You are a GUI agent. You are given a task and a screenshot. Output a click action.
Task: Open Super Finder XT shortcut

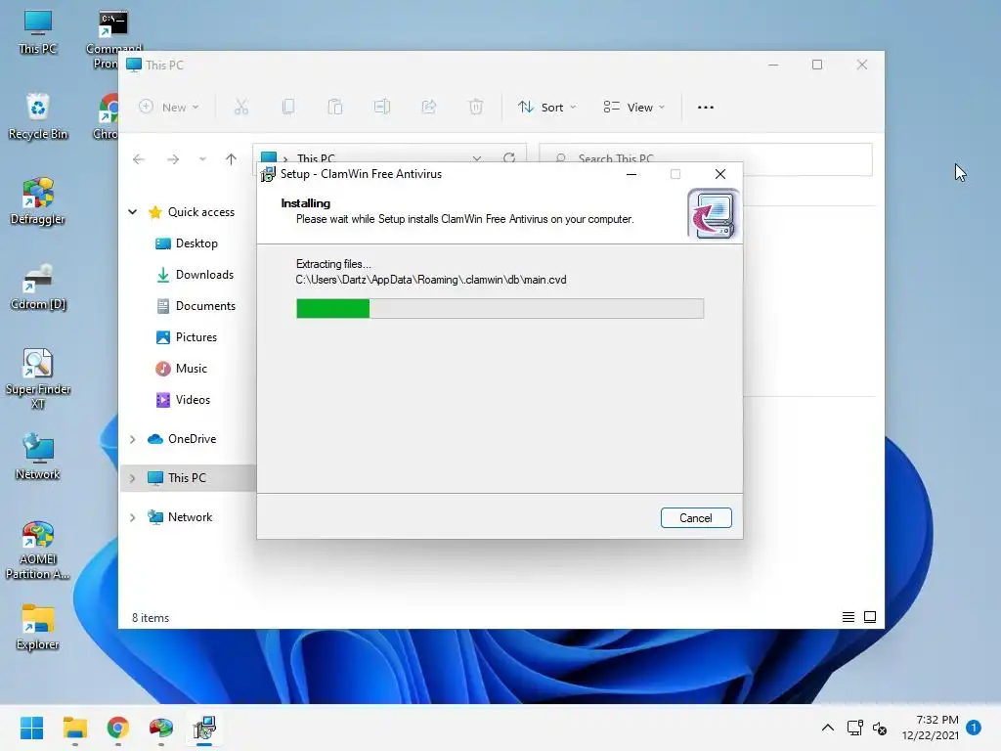click(38, 378)
